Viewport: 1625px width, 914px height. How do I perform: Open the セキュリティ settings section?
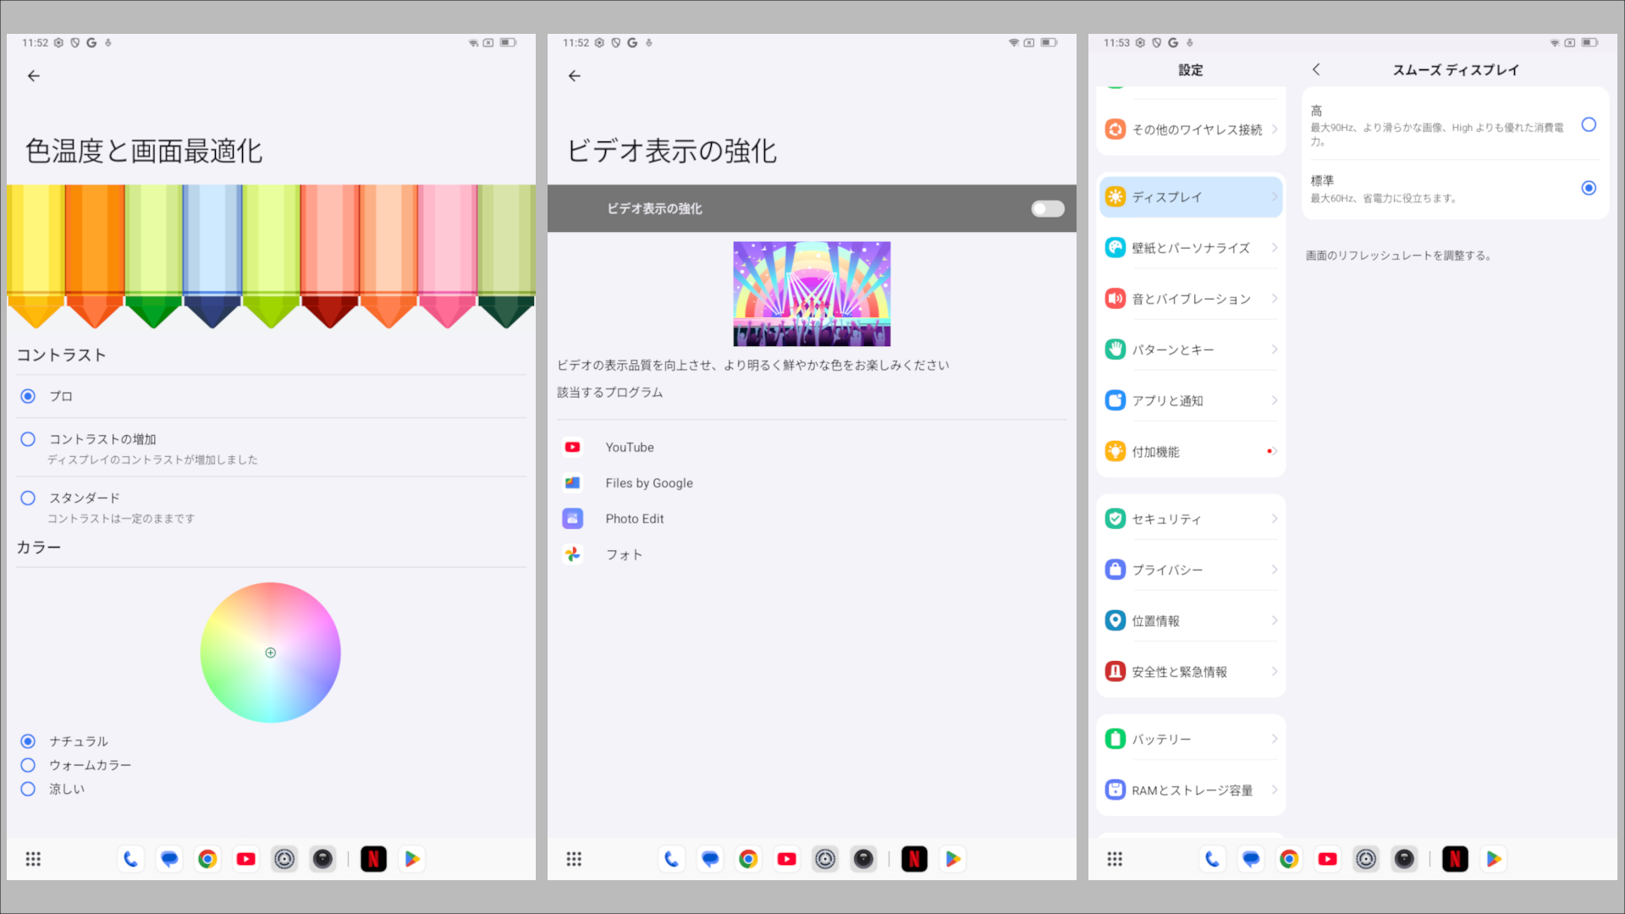[1189, 518]
